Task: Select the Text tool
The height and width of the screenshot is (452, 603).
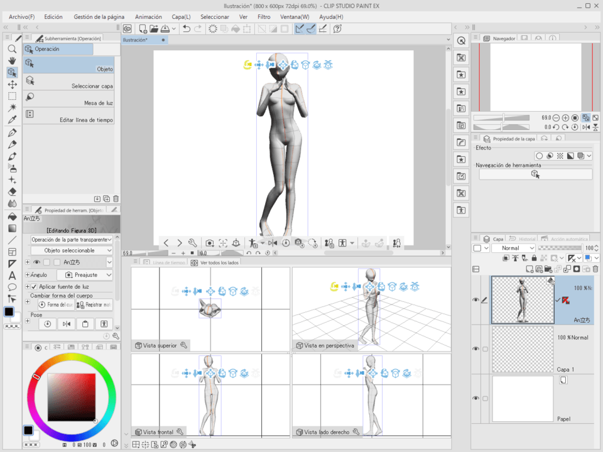Action: pos(12,275)
